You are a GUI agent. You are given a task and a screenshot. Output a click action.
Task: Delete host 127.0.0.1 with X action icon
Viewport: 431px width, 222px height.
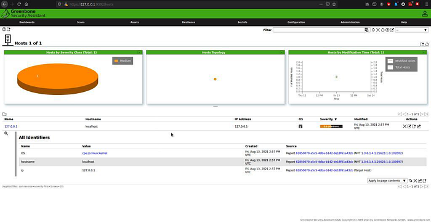405,126
